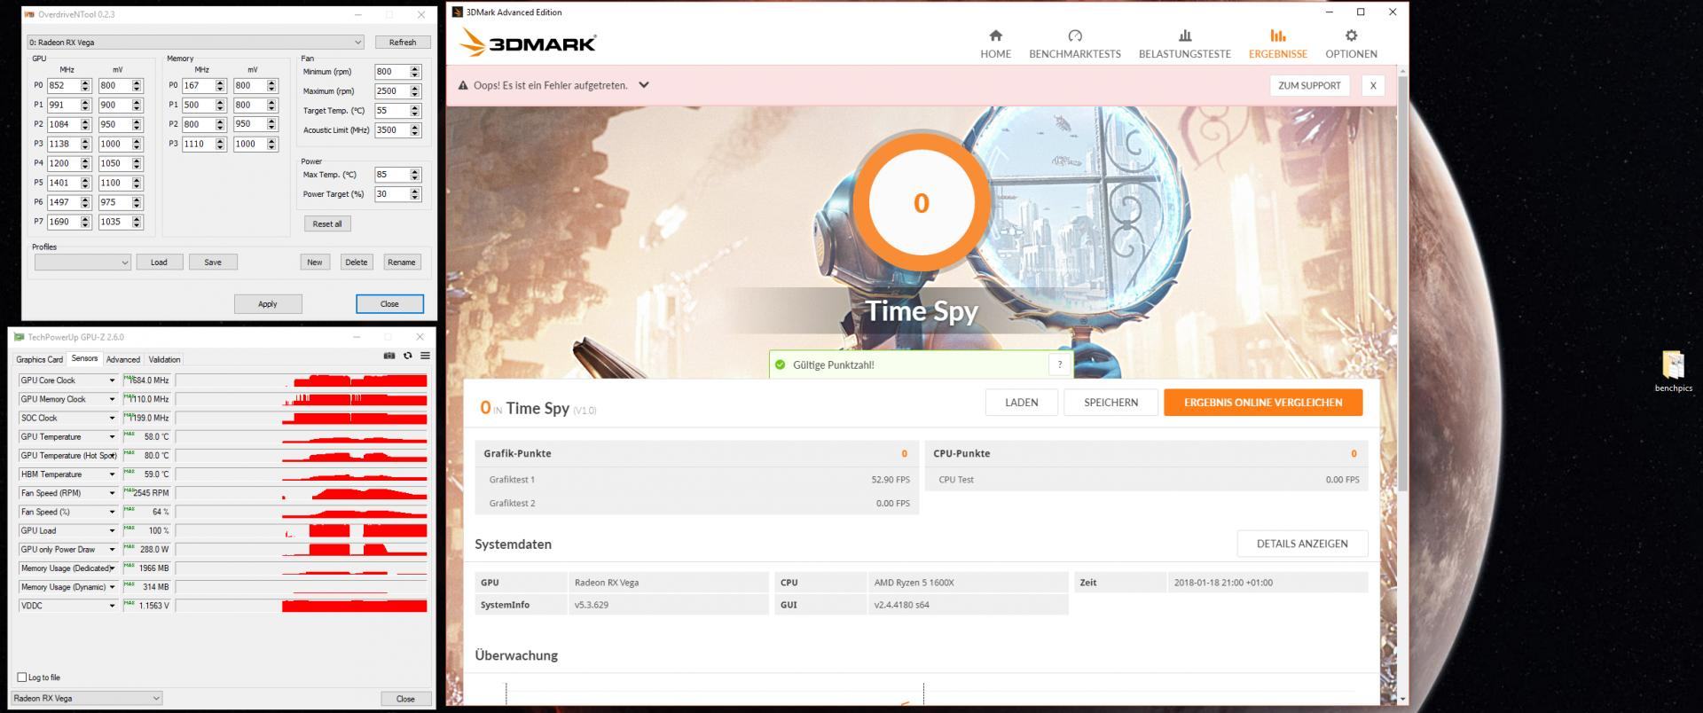Click the Memory P3 MHz input field

coord(199,144)
